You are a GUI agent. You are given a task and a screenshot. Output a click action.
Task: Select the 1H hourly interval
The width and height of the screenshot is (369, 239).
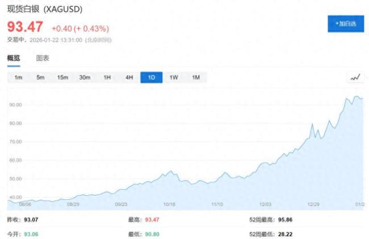(107, 78)
